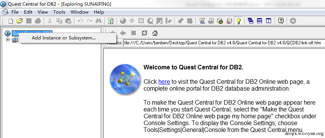Expand the tree node under Quest Central
This screenshot has height=138, width=325.
click(8, 39)
